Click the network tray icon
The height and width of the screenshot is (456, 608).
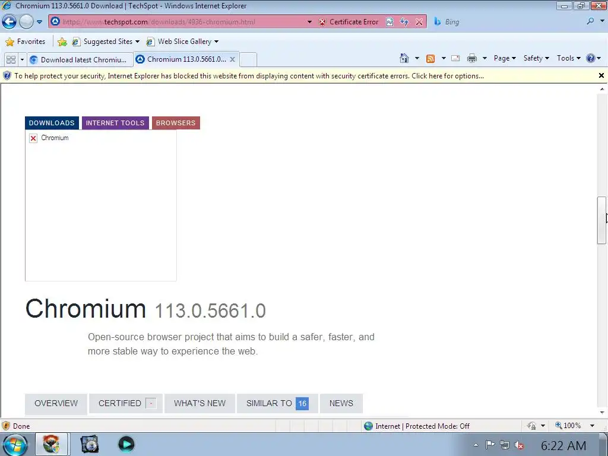(505, 445)
